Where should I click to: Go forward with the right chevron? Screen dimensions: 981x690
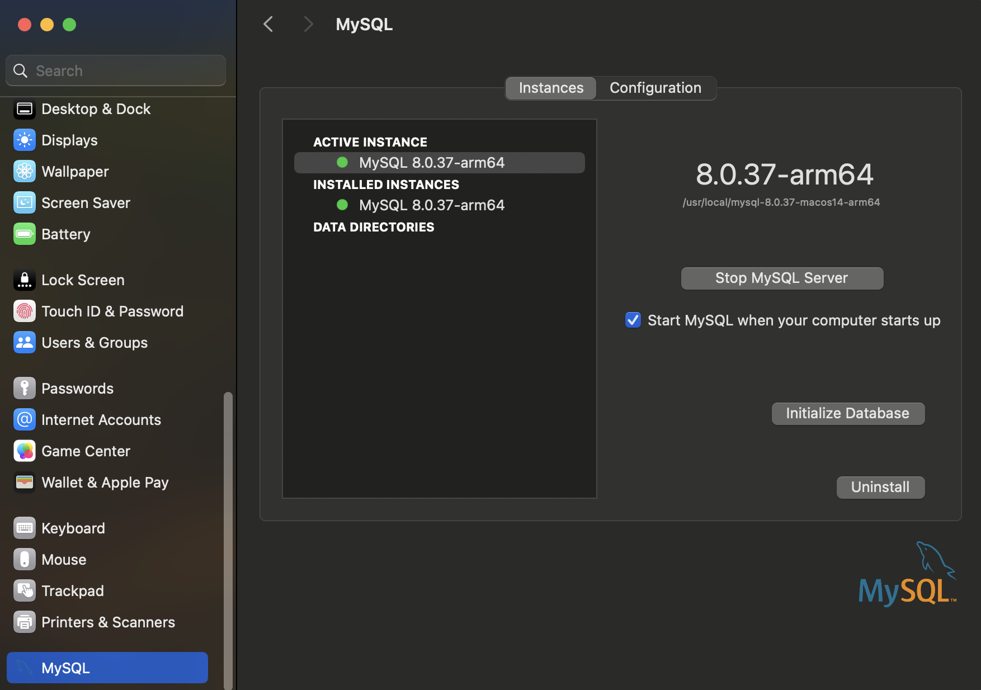point(308,24)
